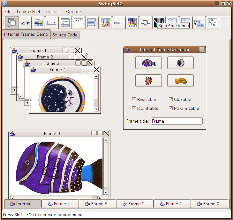Activate Internal... button in the frame taskbar

pos(23,204)
